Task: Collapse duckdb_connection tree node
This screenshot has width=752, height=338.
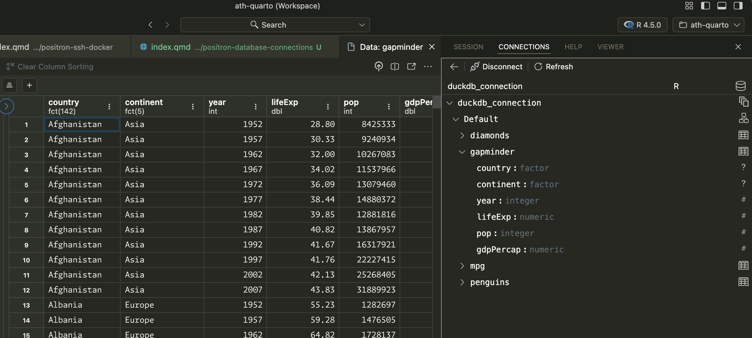Action: pyautogui.click(x=450, y=103)
